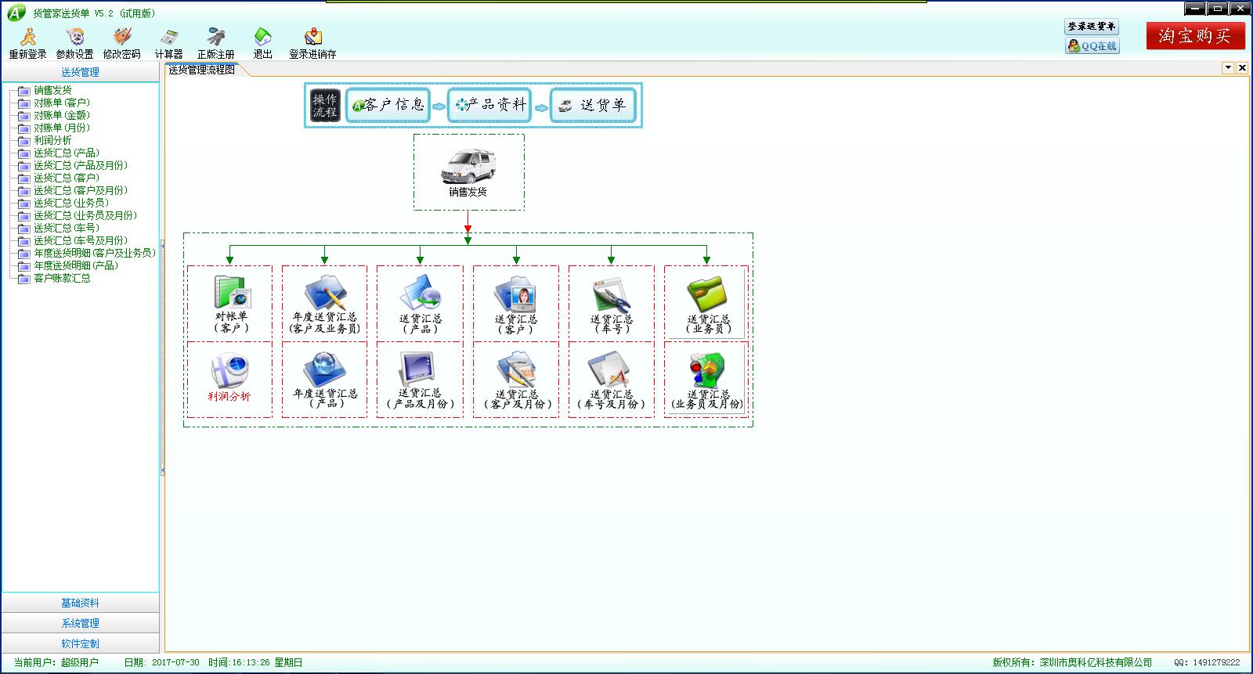Open 送货汇总(车号) flowchart icon

(612, 304)
